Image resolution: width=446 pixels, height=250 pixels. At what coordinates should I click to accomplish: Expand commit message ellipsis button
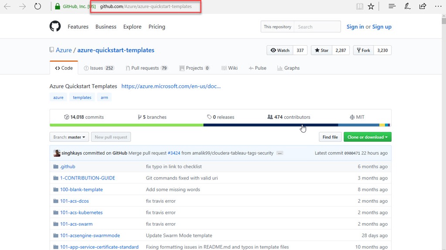[x=280, y=153]
